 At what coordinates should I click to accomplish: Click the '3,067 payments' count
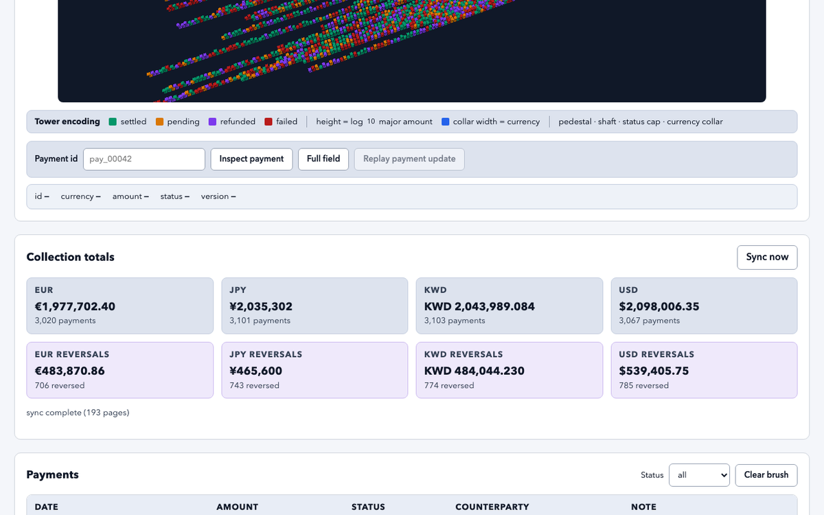650,321
